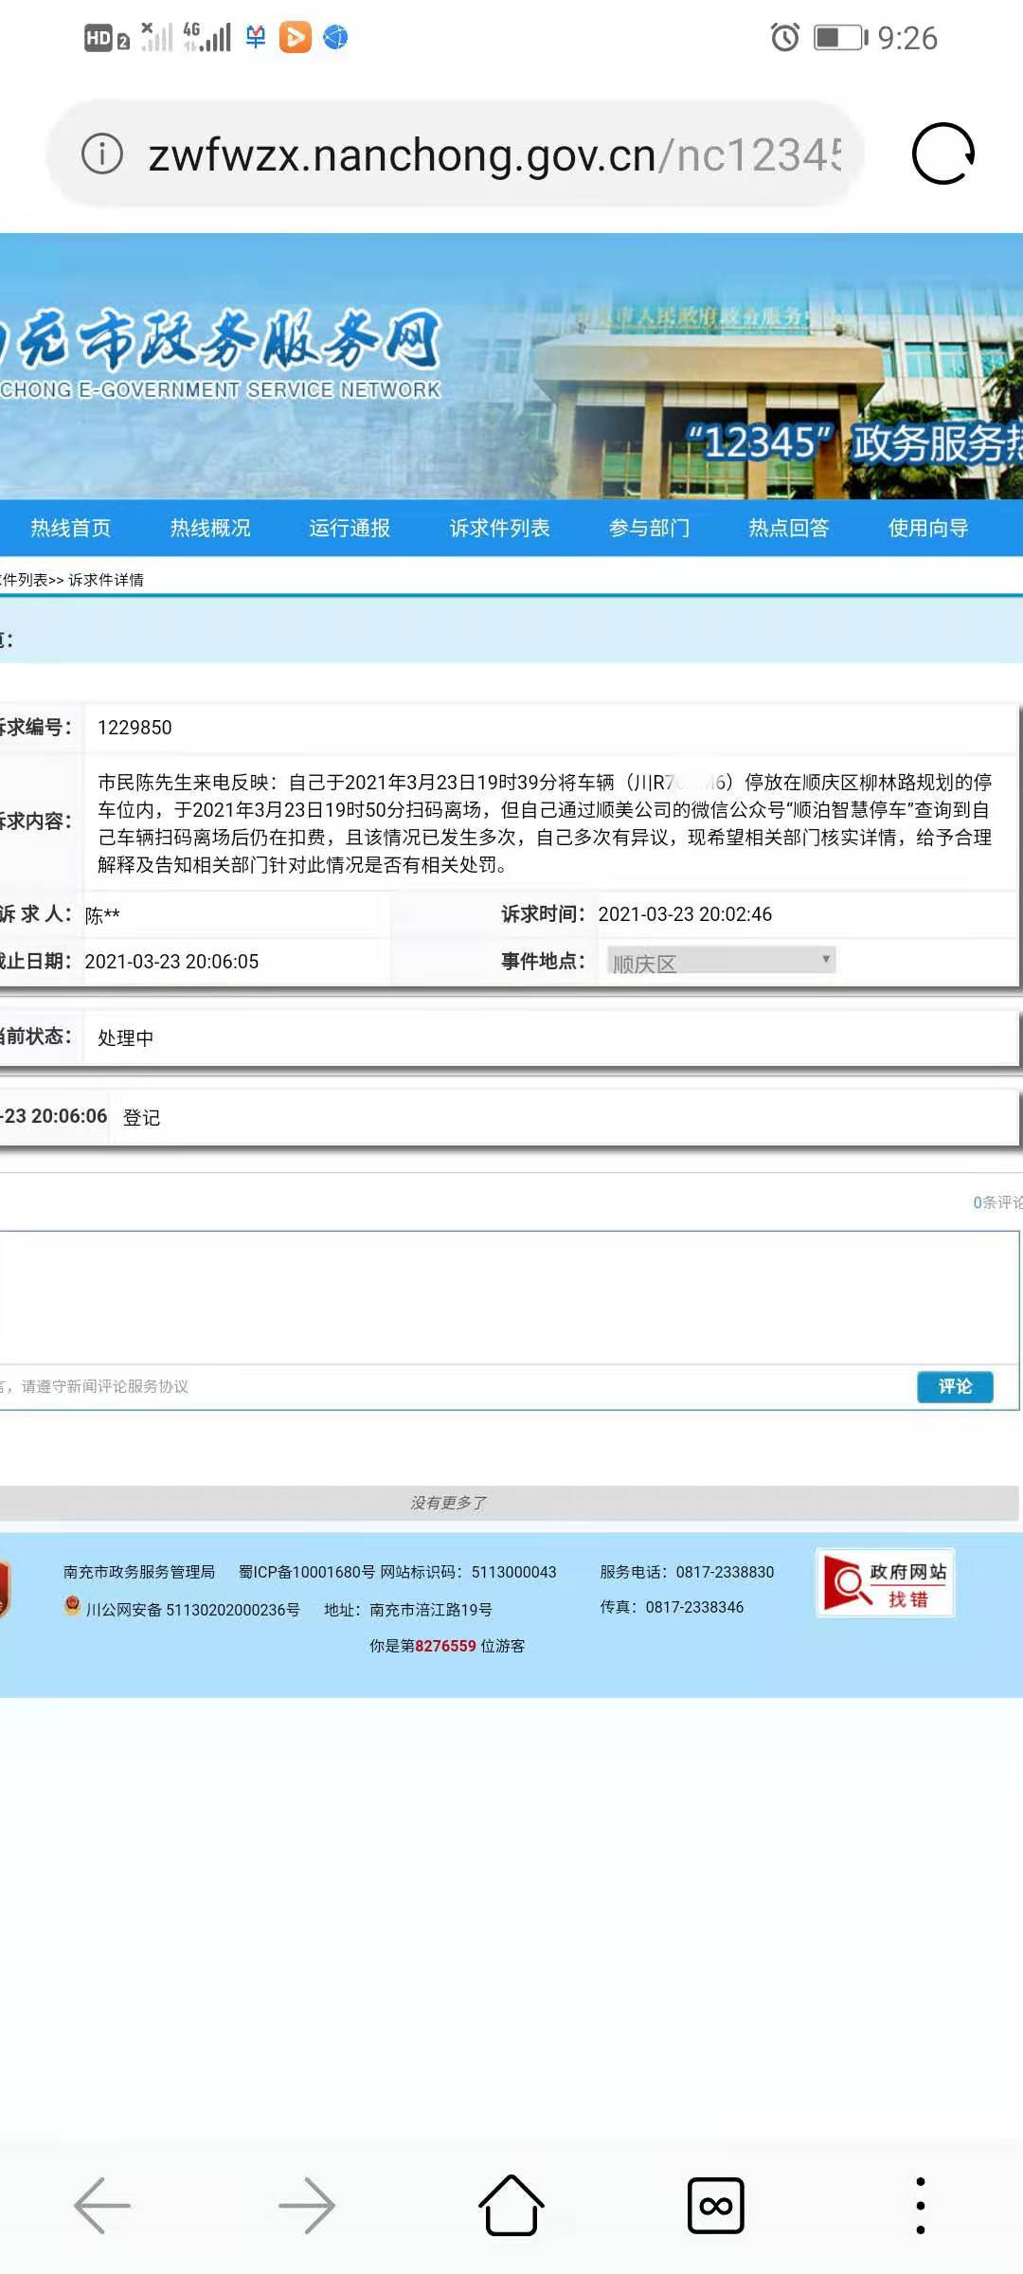Open 诉求件列表 navigation item

499,528
